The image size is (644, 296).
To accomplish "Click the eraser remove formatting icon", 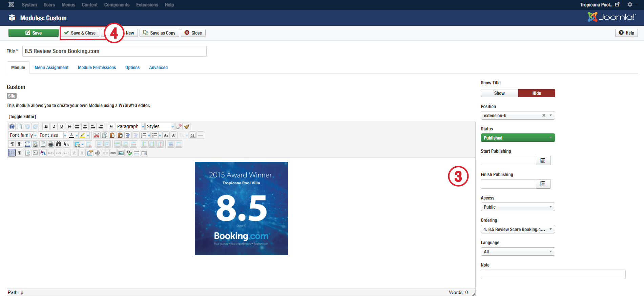I will (x=179, y=126).
